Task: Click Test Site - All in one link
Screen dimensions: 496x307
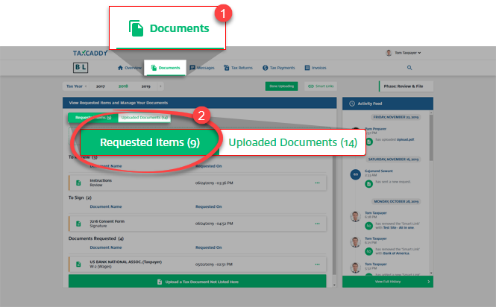Action: coord(398,227)
